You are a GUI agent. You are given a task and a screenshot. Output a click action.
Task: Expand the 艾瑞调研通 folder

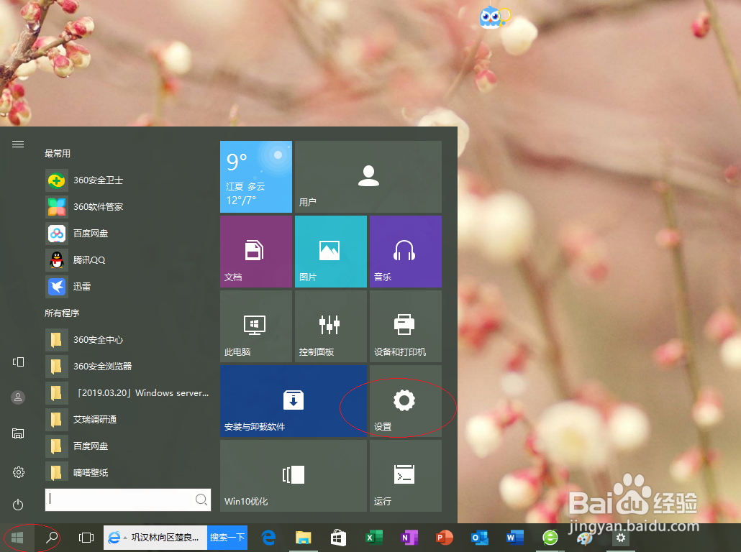(x=127, y=419)
